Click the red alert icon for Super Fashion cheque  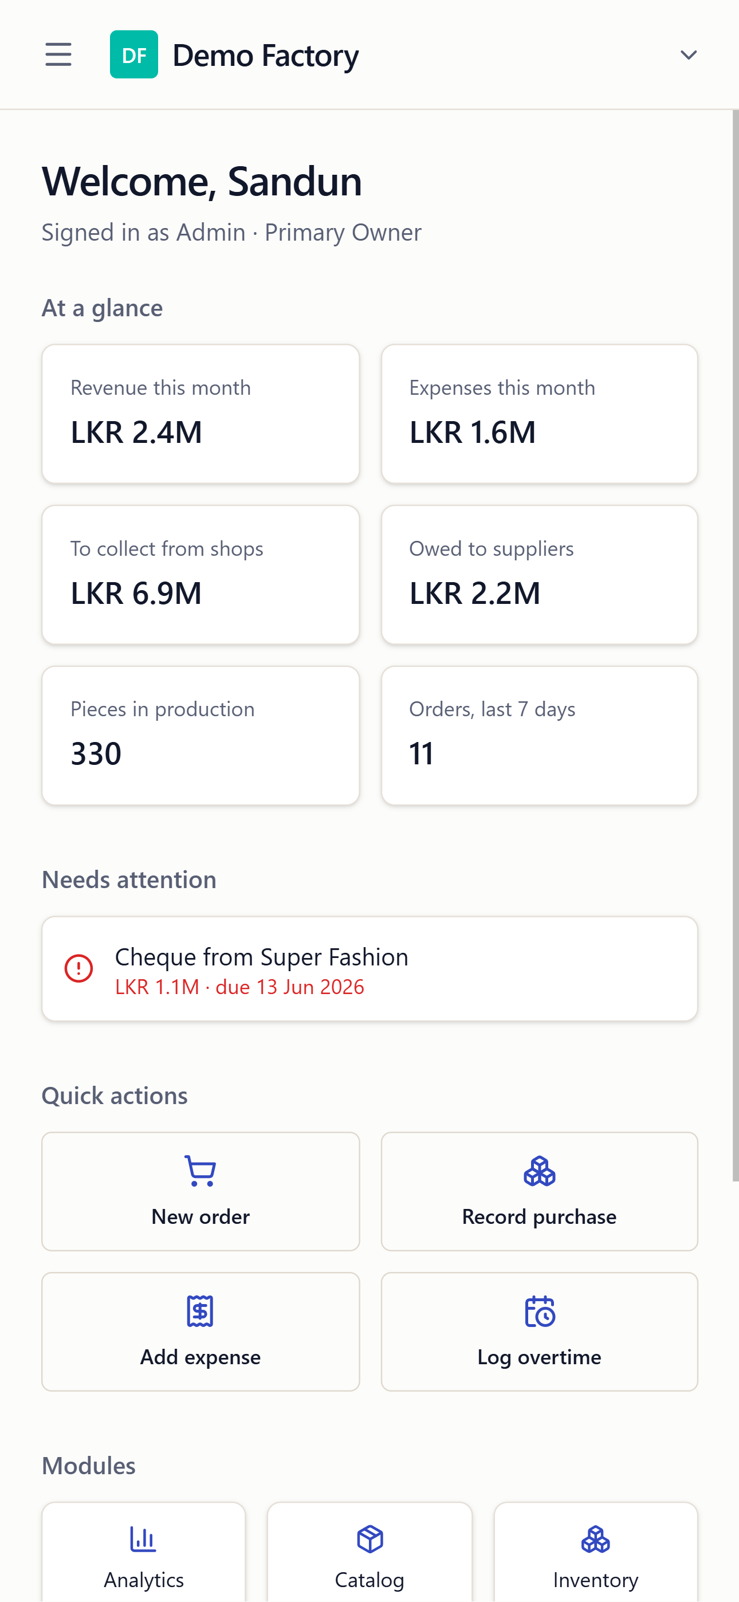click(79, 968)
